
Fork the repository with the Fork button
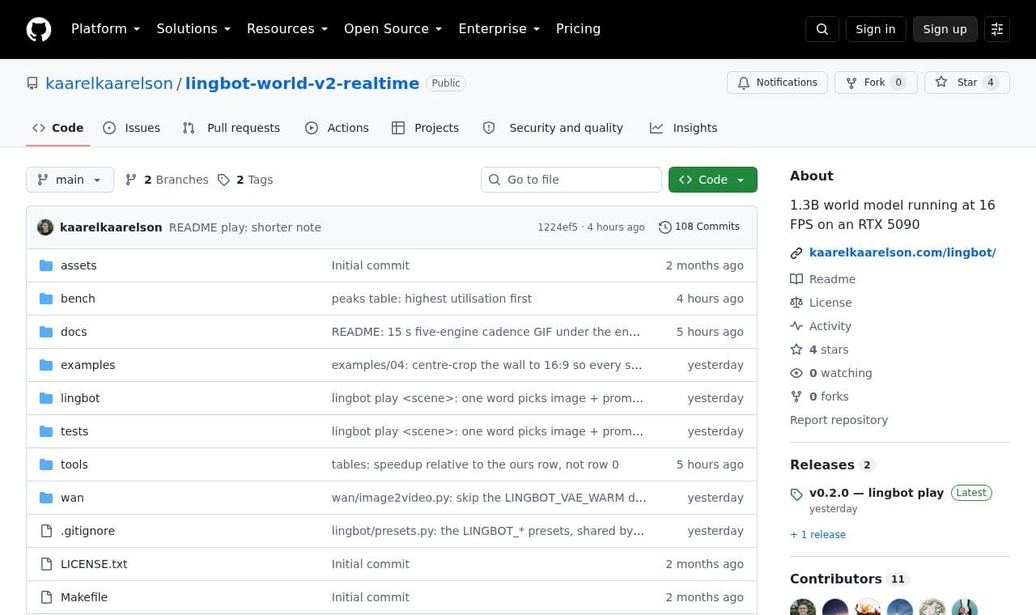876,83
